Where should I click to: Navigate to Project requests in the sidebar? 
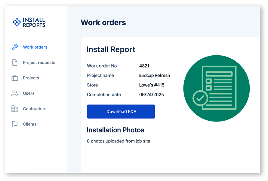click(39, 62)
